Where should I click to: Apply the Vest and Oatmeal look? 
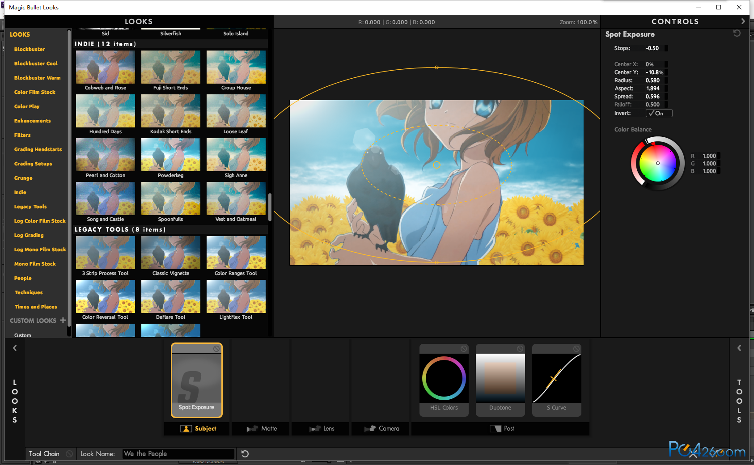pyautogui.click(x=236, y=199)
